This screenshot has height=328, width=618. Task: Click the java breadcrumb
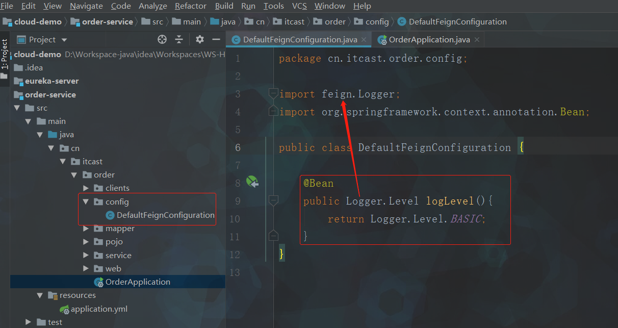222,21
